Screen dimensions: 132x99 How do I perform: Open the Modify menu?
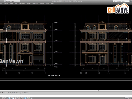click(x=29, y=3)
